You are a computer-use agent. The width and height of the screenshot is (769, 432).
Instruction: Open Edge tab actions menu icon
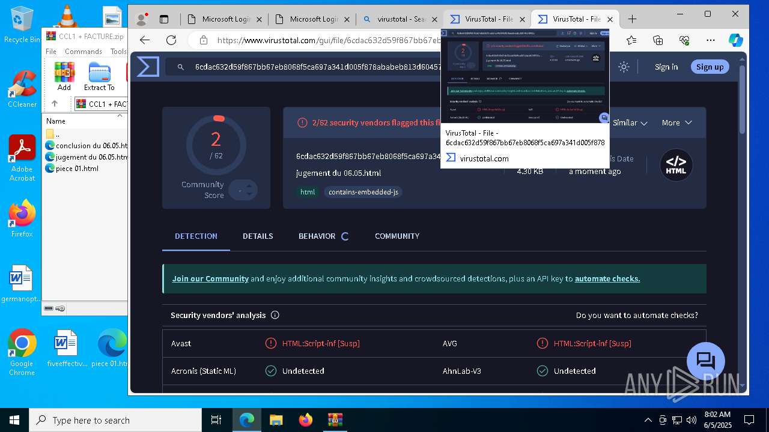[x=164, y=19]
